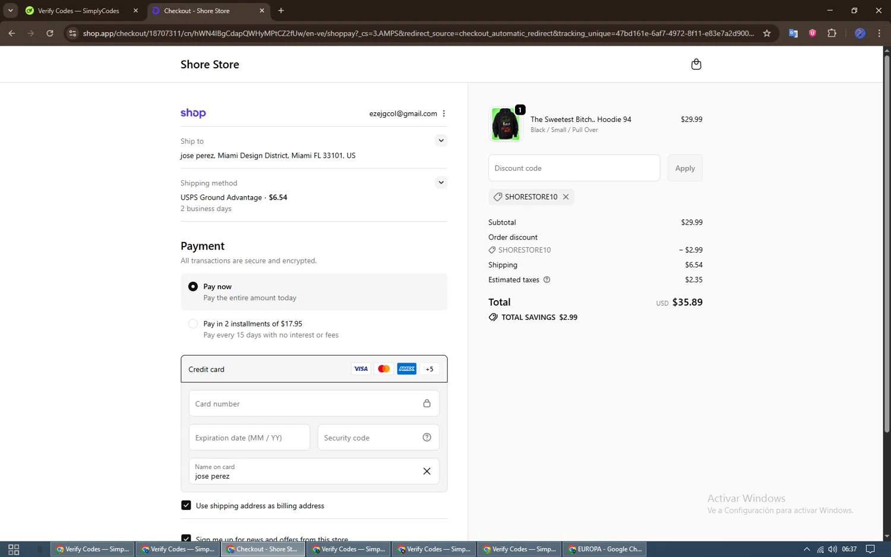Clear the Name on card field
Image resolution: width=891 pixels, height=557 pixels.
pyautogui.click(x=426, y=471)
